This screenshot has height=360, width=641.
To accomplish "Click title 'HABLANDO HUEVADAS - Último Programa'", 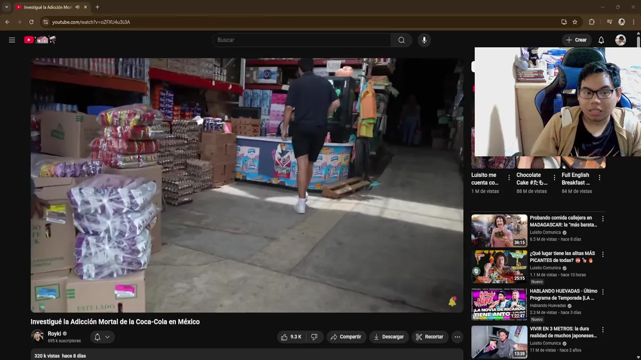I will click(x=563, y=294).
